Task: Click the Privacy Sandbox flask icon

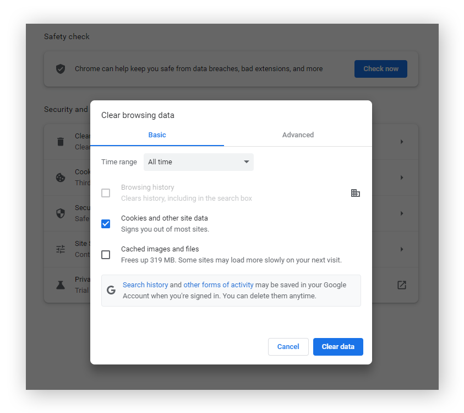Action: point(61,285)
